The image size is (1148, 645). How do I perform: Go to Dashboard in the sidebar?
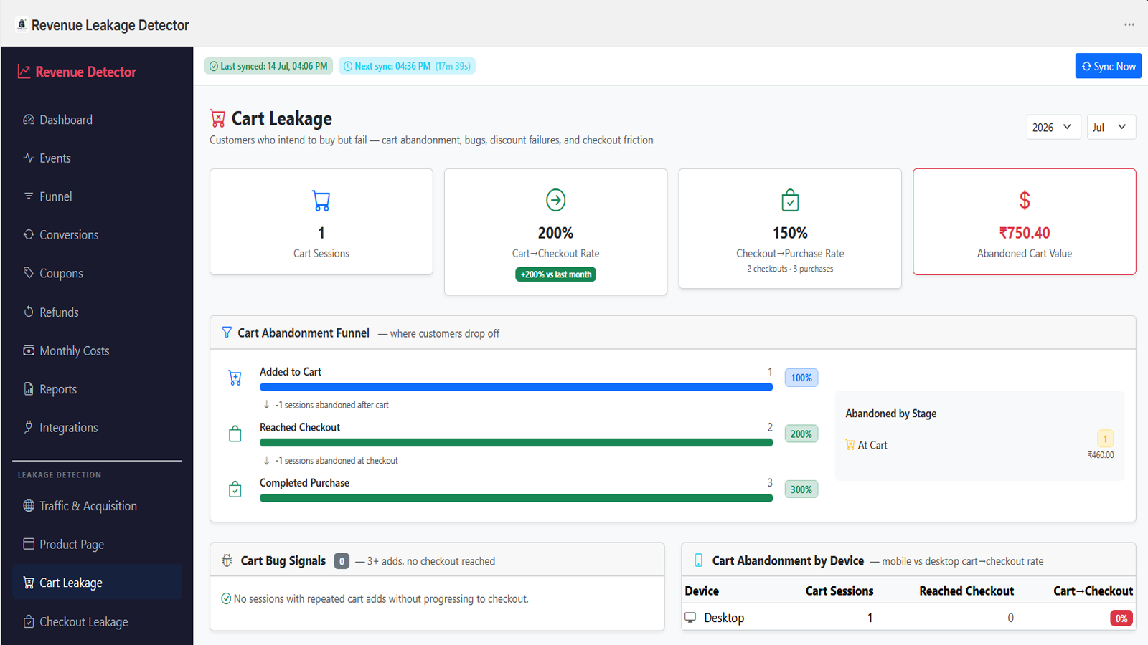pyautogui.click(x=97, y=120)
